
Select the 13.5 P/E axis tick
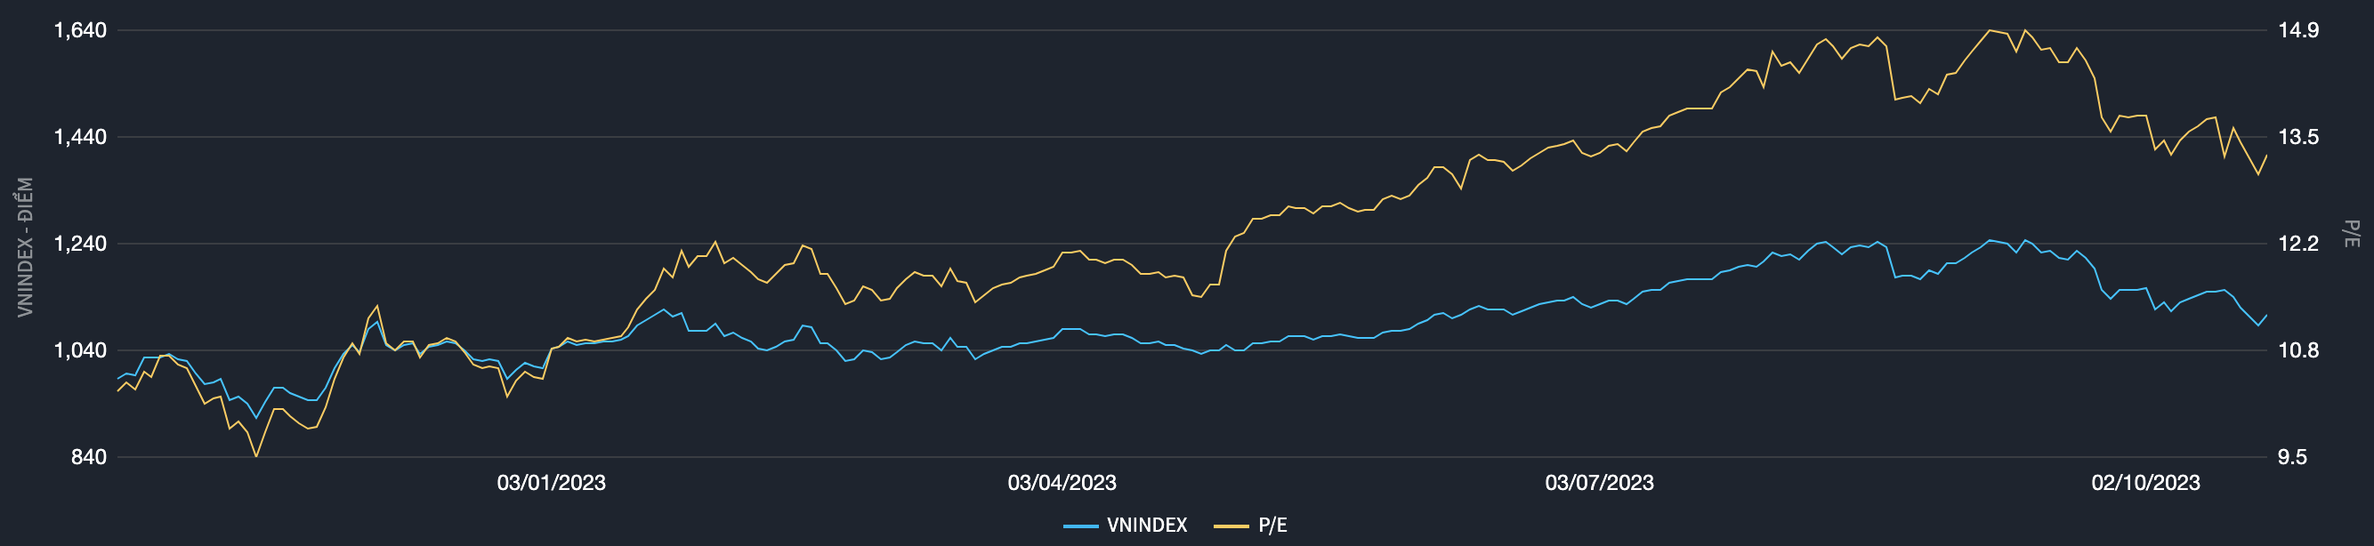tap(2298, 137)
